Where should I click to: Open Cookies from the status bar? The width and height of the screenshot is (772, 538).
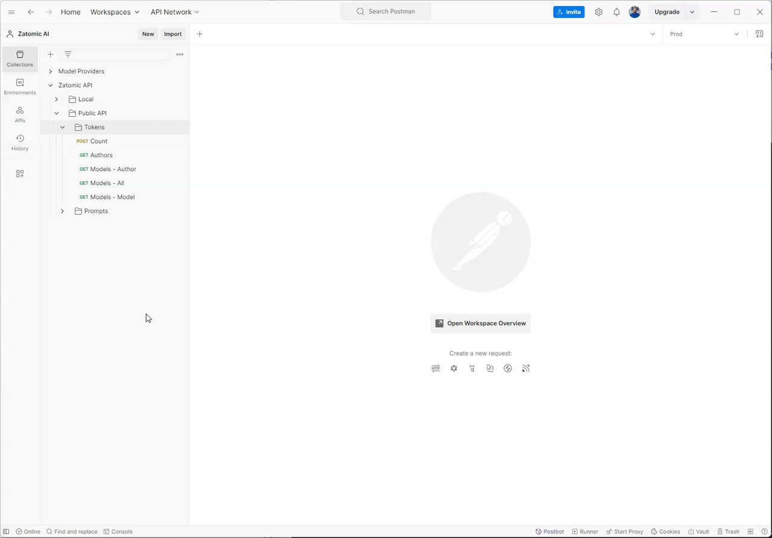click(665, 531)
